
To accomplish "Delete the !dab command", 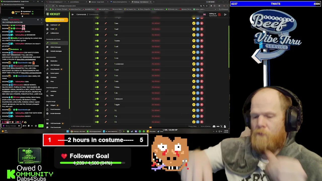I will (202, 81).
